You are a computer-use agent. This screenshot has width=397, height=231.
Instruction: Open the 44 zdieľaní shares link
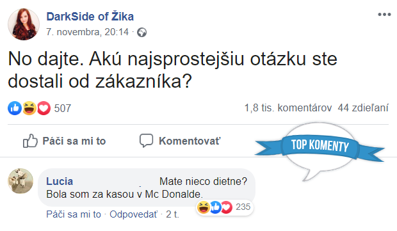(x=363, y=108)
